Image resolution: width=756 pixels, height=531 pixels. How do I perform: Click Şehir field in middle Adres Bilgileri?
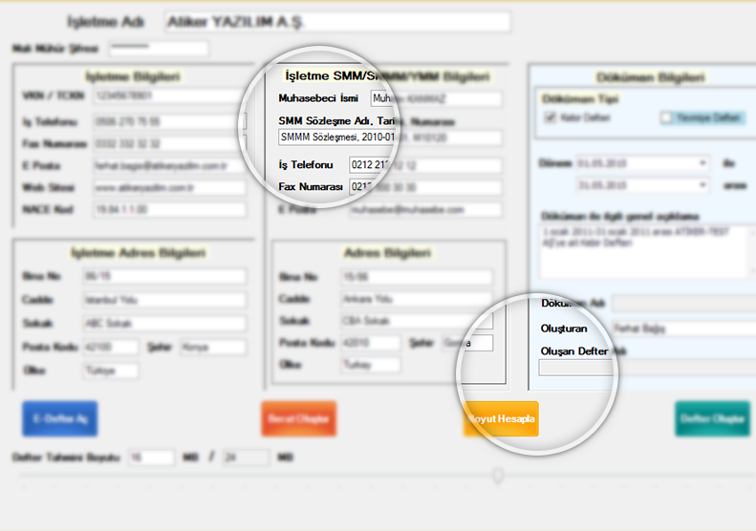pos(467,343)
